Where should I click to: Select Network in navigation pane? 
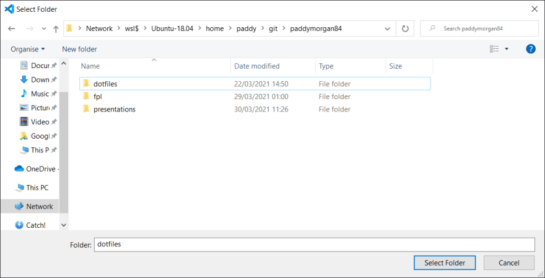coord(30,206)
